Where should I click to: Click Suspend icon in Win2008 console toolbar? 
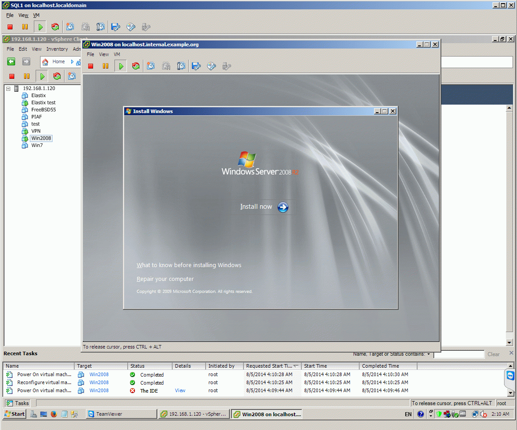[x=106, y=66]
